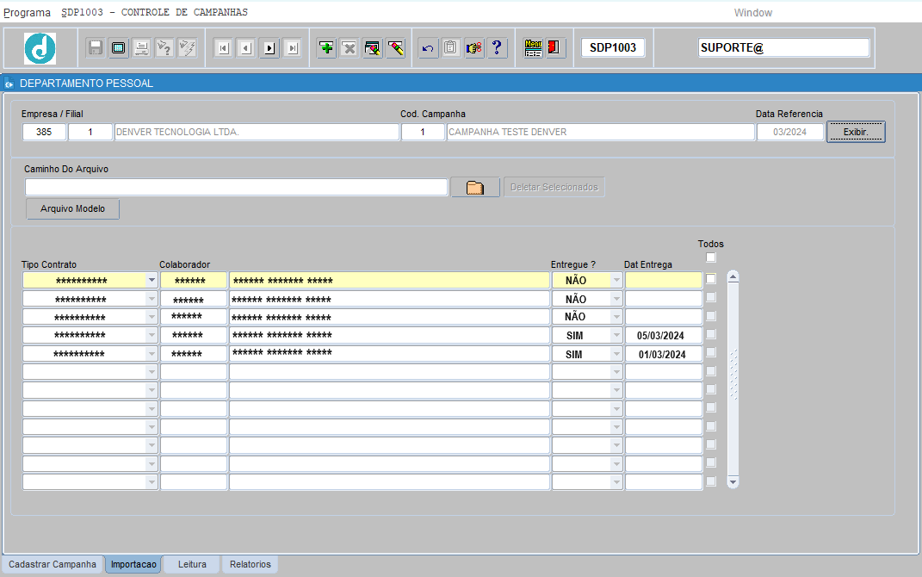Go to the next record
This screenshot has width=922, height=577.
click(x=269, y=48)
